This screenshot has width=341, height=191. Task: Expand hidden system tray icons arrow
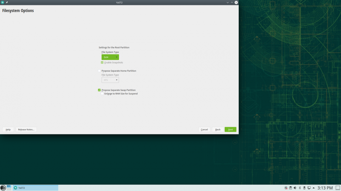[314, 188]
